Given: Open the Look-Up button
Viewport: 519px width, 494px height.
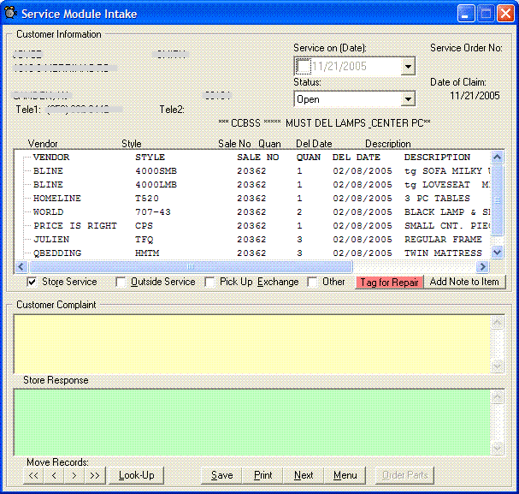Looking at the screenshot, I should pyautogui.click(x=136, y=475).
